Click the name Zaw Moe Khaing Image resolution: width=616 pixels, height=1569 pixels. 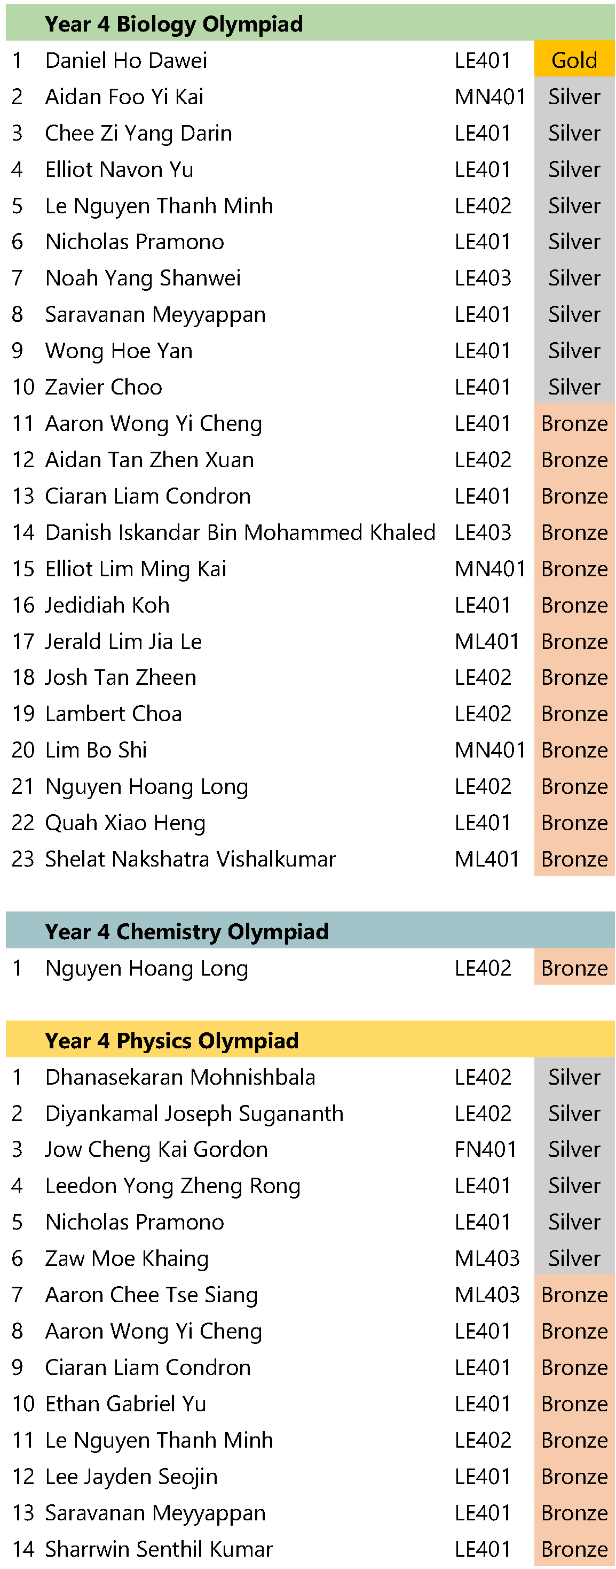click(x=127, y=1258)
